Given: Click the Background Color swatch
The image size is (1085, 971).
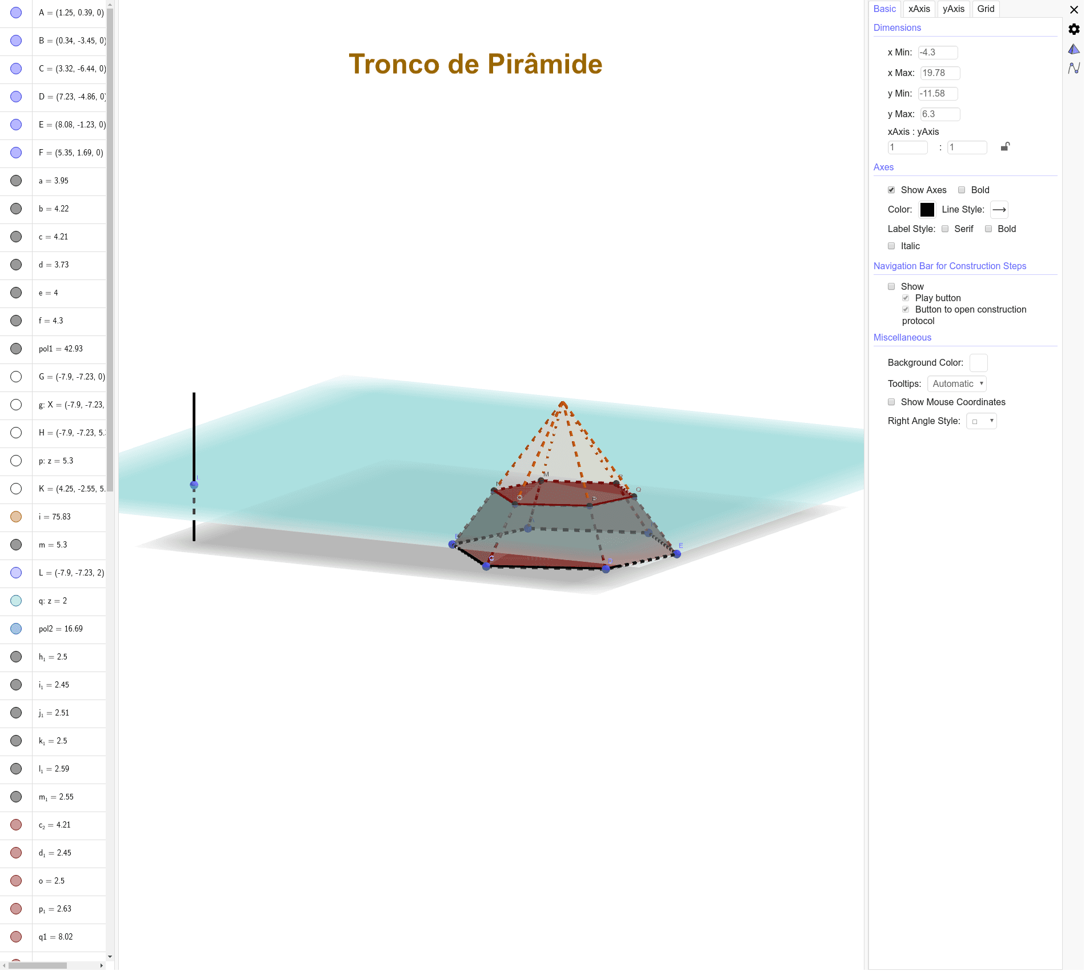Looking at the screenshot, I should (x=978, y=362).
